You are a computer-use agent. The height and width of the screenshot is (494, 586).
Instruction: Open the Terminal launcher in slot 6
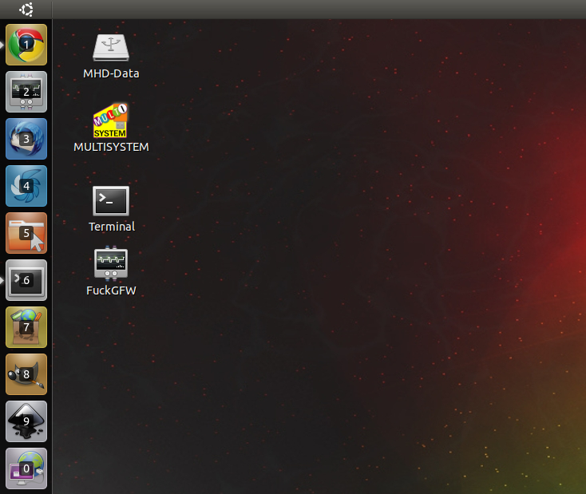pyautogui.click(x=26, y=280)
